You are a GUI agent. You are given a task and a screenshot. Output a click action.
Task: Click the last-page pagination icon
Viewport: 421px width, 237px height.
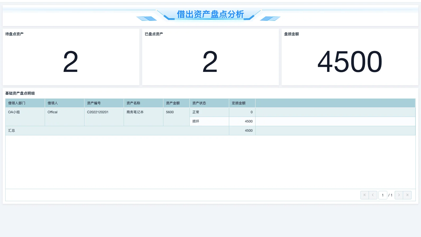coord(407,195)
